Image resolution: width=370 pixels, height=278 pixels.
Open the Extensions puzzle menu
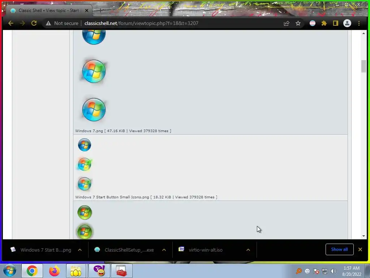click(324, 23)
